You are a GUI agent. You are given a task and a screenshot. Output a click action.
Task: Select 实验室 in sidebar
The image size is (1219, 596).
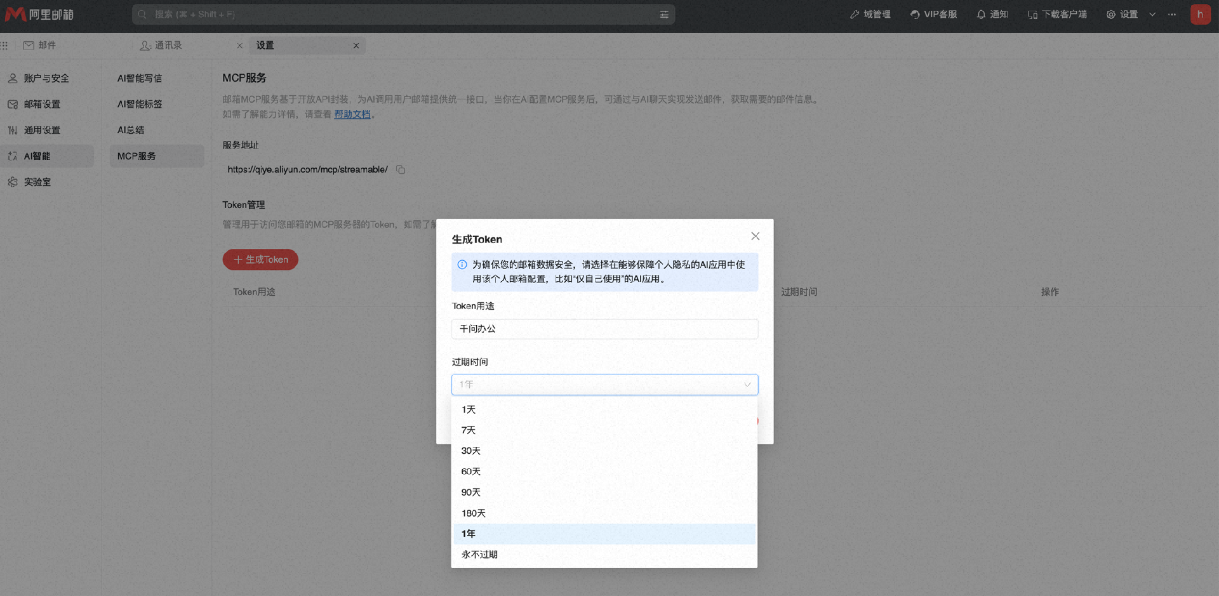[x=47, y=182]
